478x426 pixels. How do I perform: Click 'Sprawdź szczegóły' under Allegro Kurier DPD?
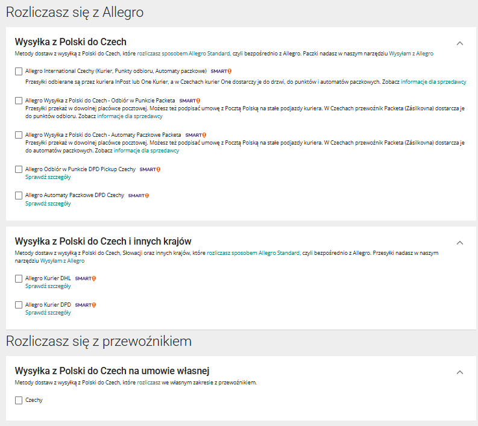(48, 313)
